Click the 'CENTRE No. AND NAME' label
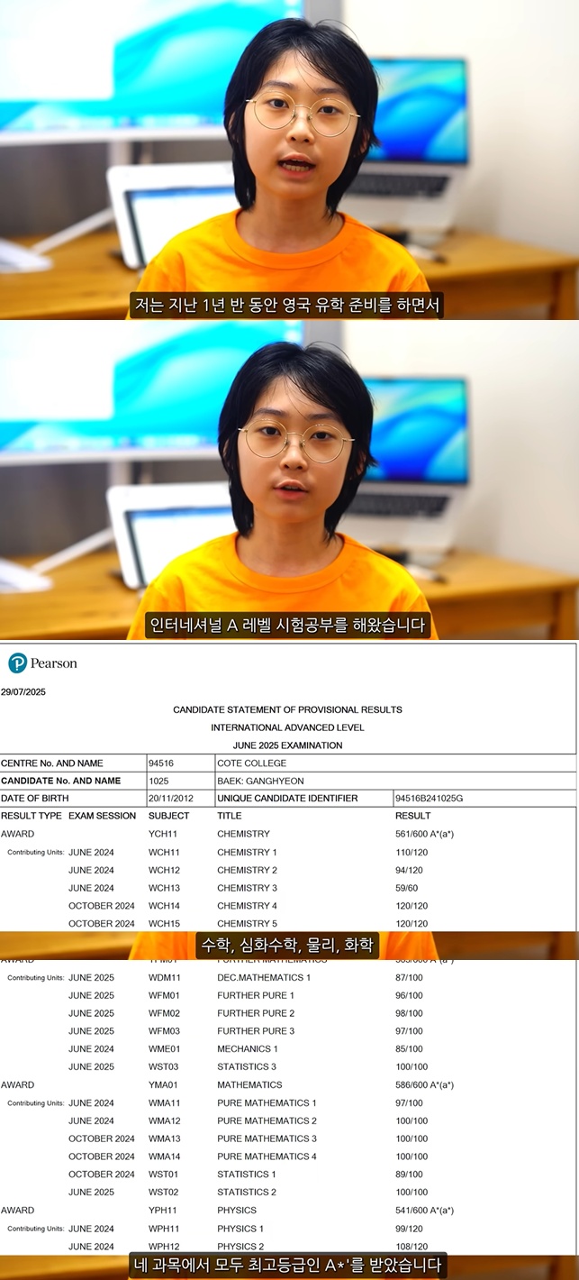This screenshot has width=579, height=1280. pos(52,763)
